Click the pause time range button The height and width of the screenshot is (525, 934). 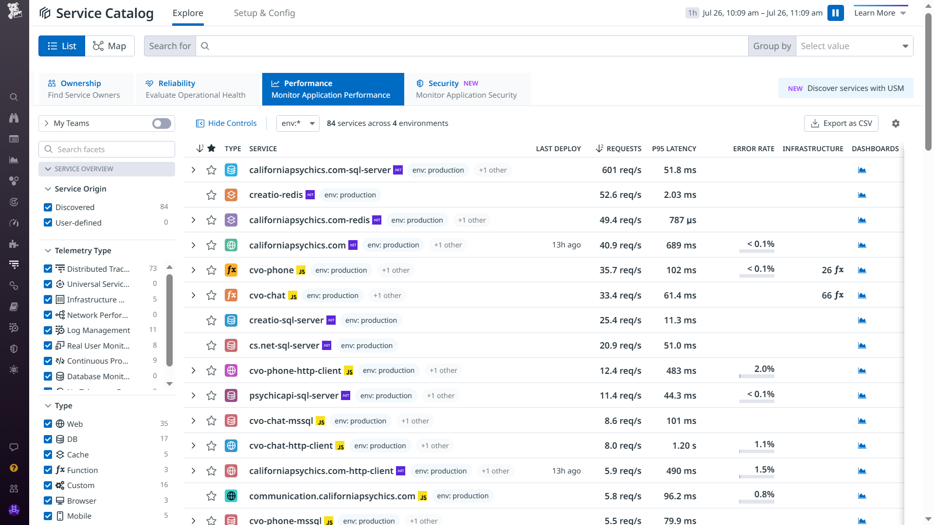tap(835, 13)
